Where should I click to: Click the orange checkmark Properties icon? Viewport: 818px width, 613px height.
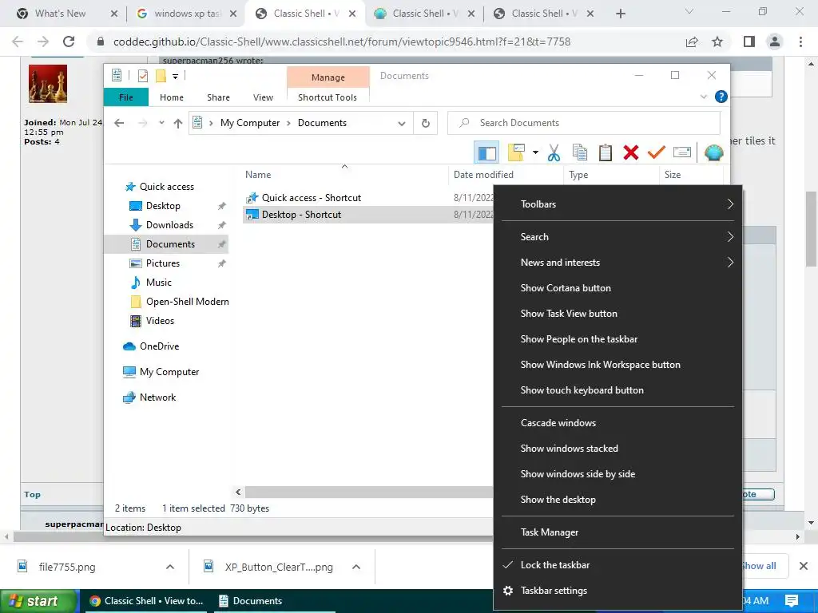(657, 152)
